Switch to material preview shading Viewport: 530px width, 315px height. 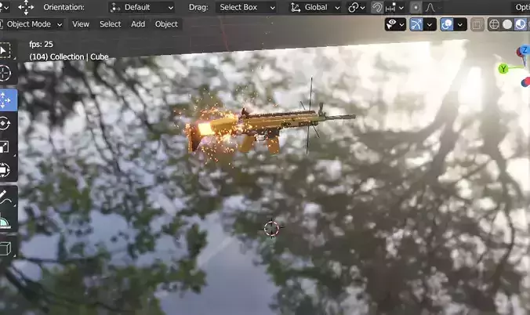pos(521,24)
